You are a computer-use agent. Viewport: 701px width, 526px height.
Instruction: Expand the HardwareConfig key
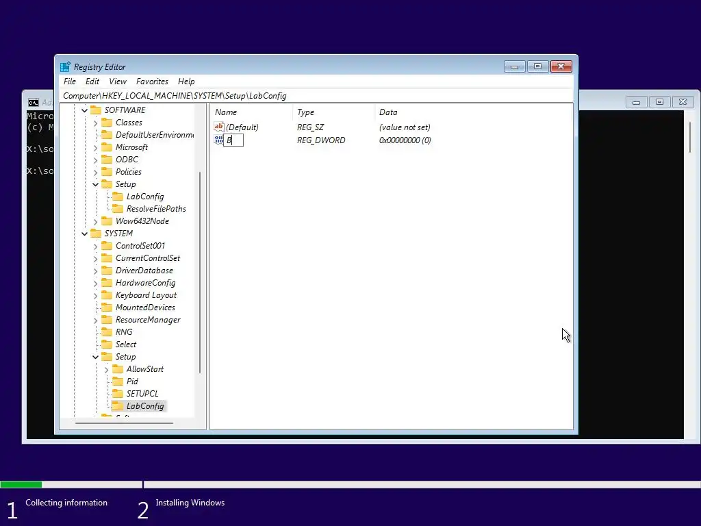[x=95, y=283]
